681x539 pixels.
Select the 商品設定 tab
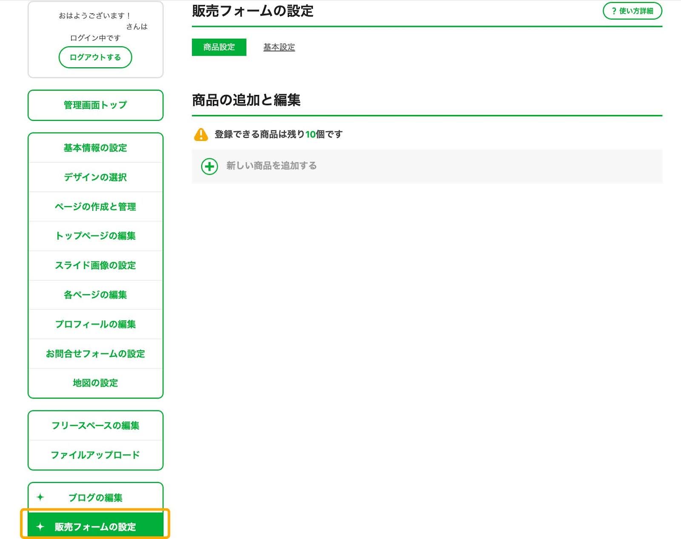pos(219,47)
